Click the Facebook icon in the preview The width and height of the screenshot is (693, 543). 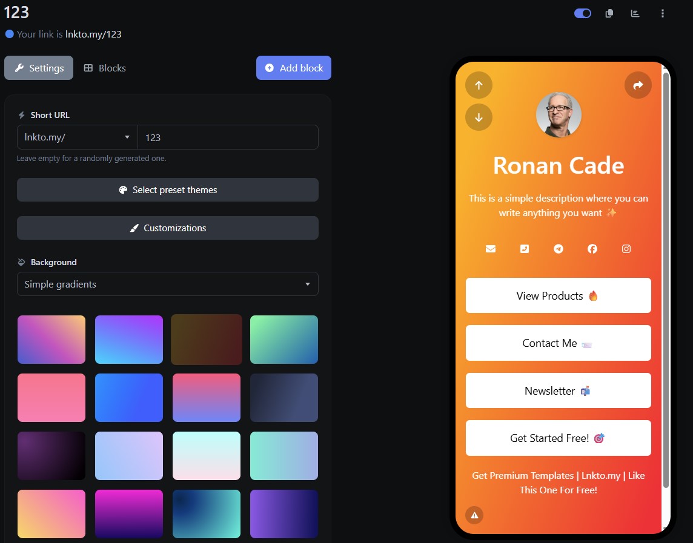(592, 248)
